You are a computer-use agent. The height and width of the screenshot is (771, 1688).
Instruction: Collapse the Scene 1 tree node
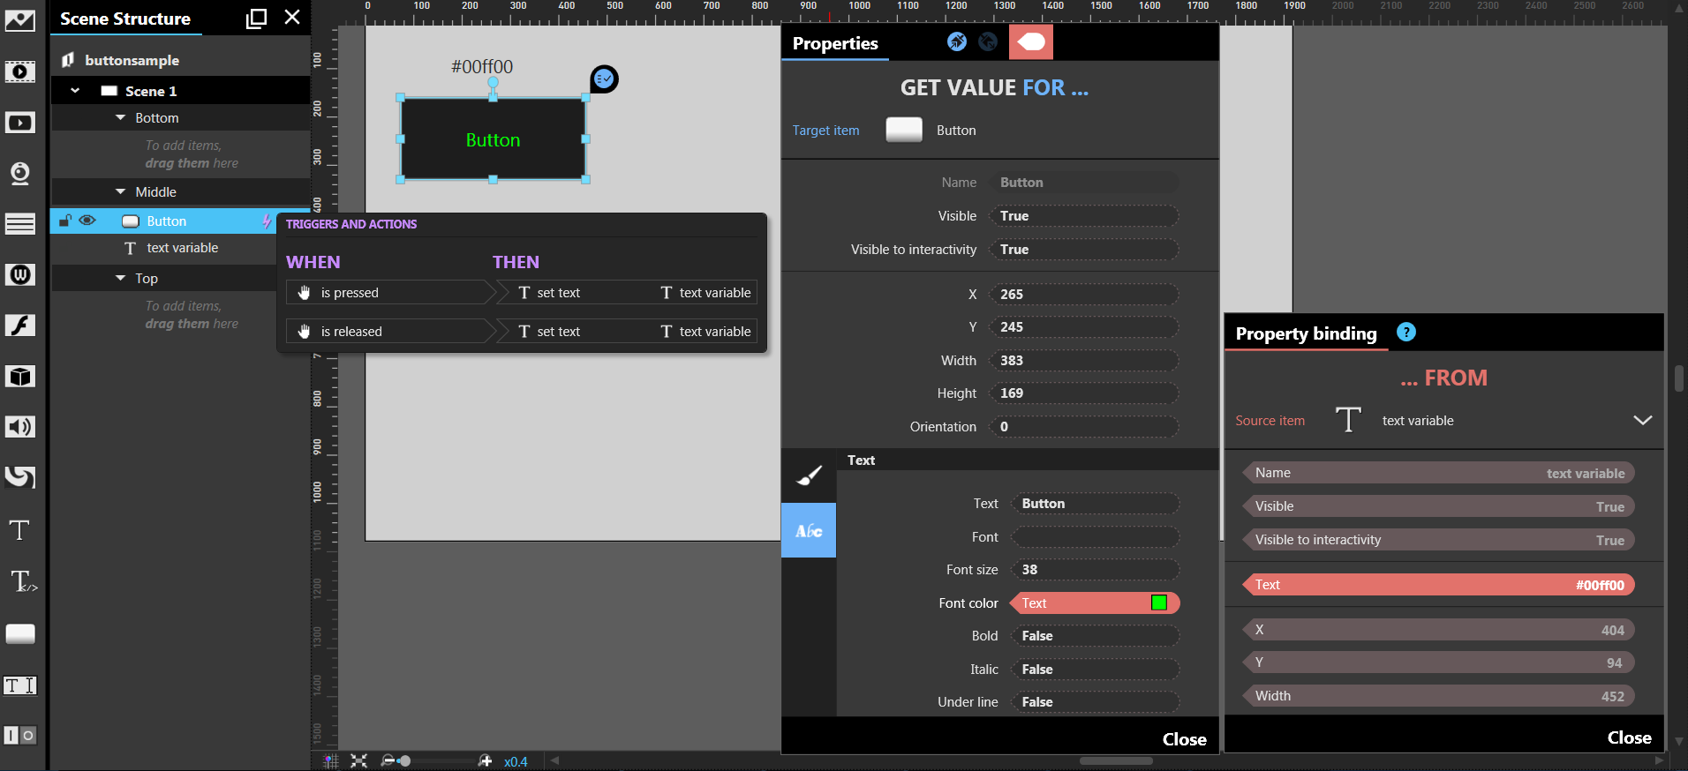click(x=75, y=91)
